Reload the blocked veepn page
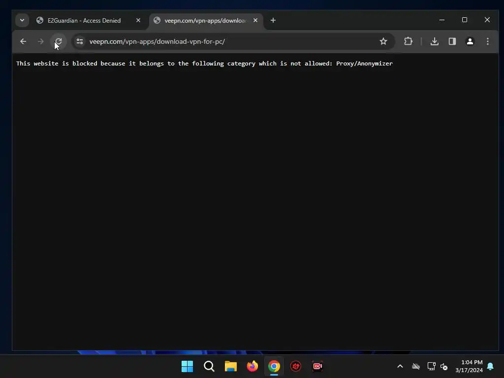 [x=58, y=41]
